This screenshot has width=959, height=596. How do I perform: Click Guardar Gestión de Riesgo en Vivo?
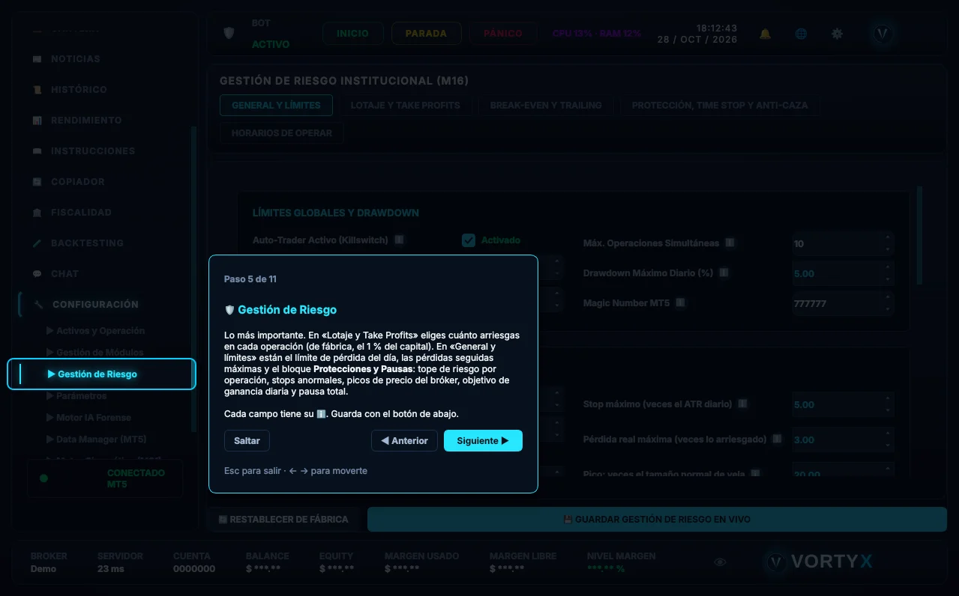point(657,520)
